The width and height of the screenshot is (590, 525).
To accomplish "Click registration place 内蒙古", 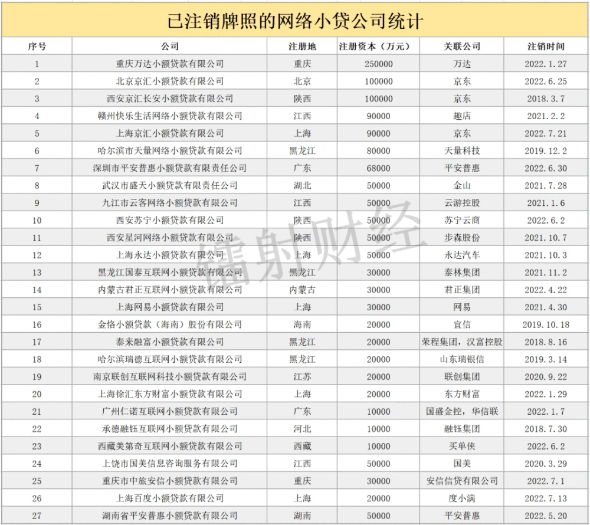I will pos(302,290).
